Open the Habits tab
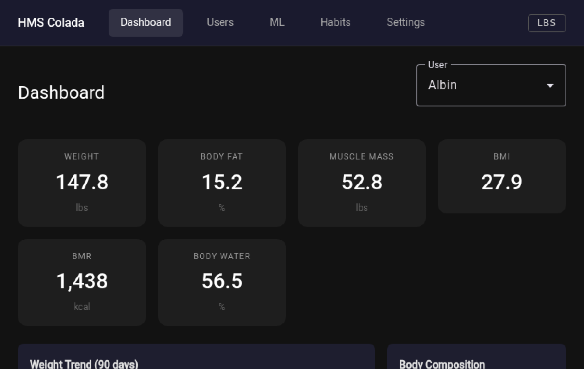Screen dimensions: 584x369 pyautogui.click(x=335, y=23)
